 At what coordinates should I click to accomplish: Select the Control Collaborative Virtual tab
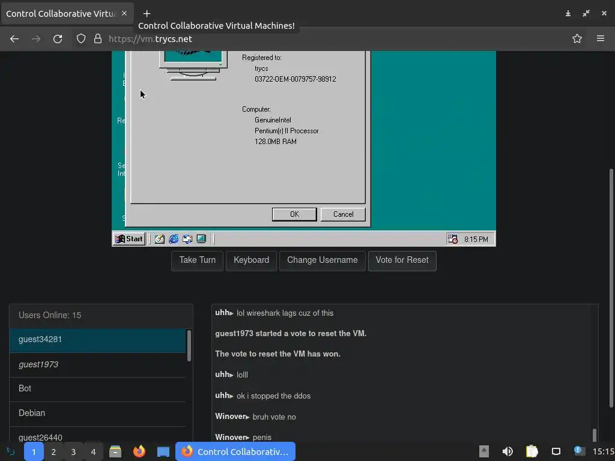pyautogui.click(x=61, y=14)
